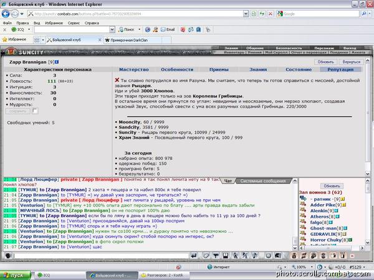Click the walking figure icon in chat bar
The width and height of the screenshot is (374, 280).
(x=236, y=256)
